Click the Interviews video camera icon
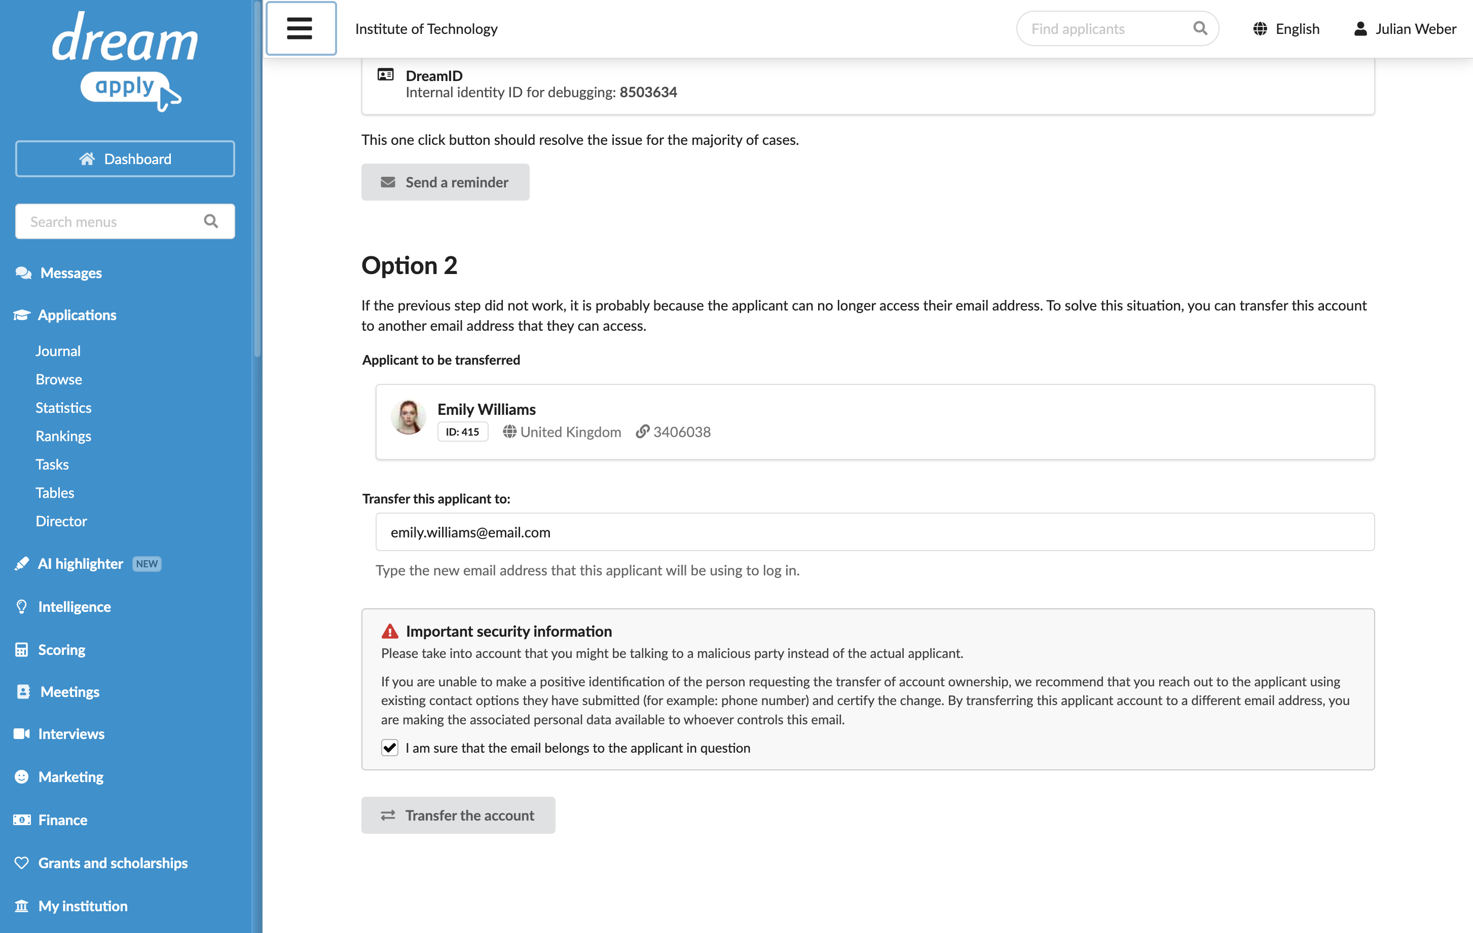 click(x=21, y=733)
